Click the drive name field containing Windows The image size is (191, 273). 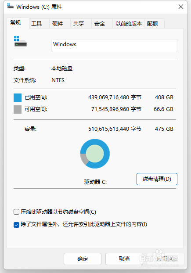114,46
